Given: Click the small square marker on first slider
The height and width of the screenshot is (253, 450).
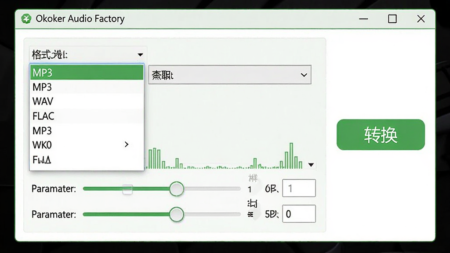Looking at the screenshot, I should click(127, 189).
